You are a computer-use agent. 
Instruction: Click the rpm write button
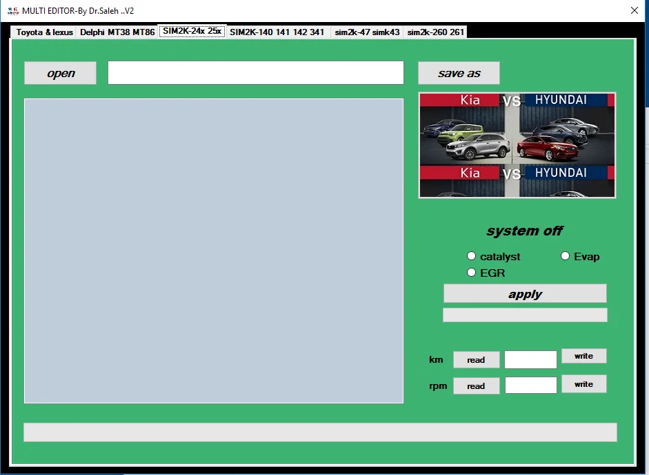[584, 384]
